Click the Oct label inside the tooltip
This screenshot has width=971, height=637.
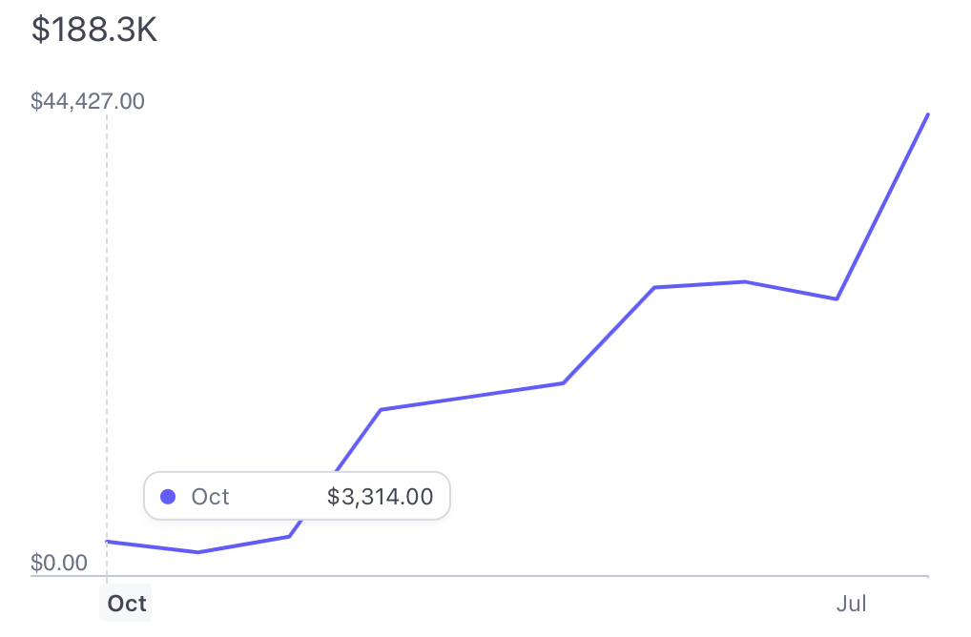[x=210, y=497]
